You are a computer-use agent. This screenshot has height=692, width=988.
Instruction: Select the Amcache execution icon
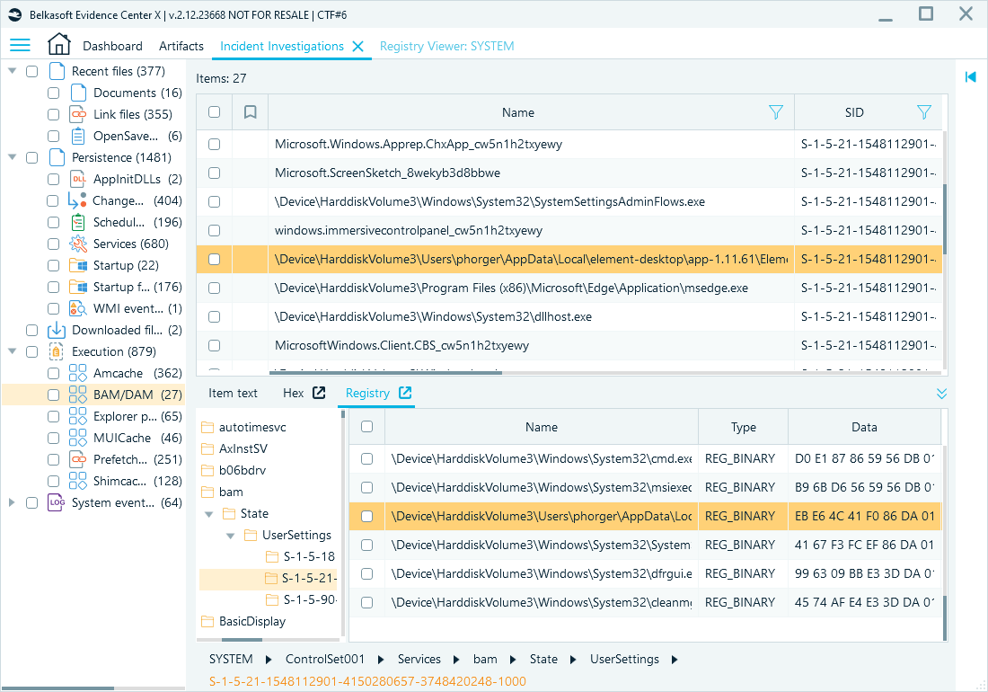(x=77, y=373)
